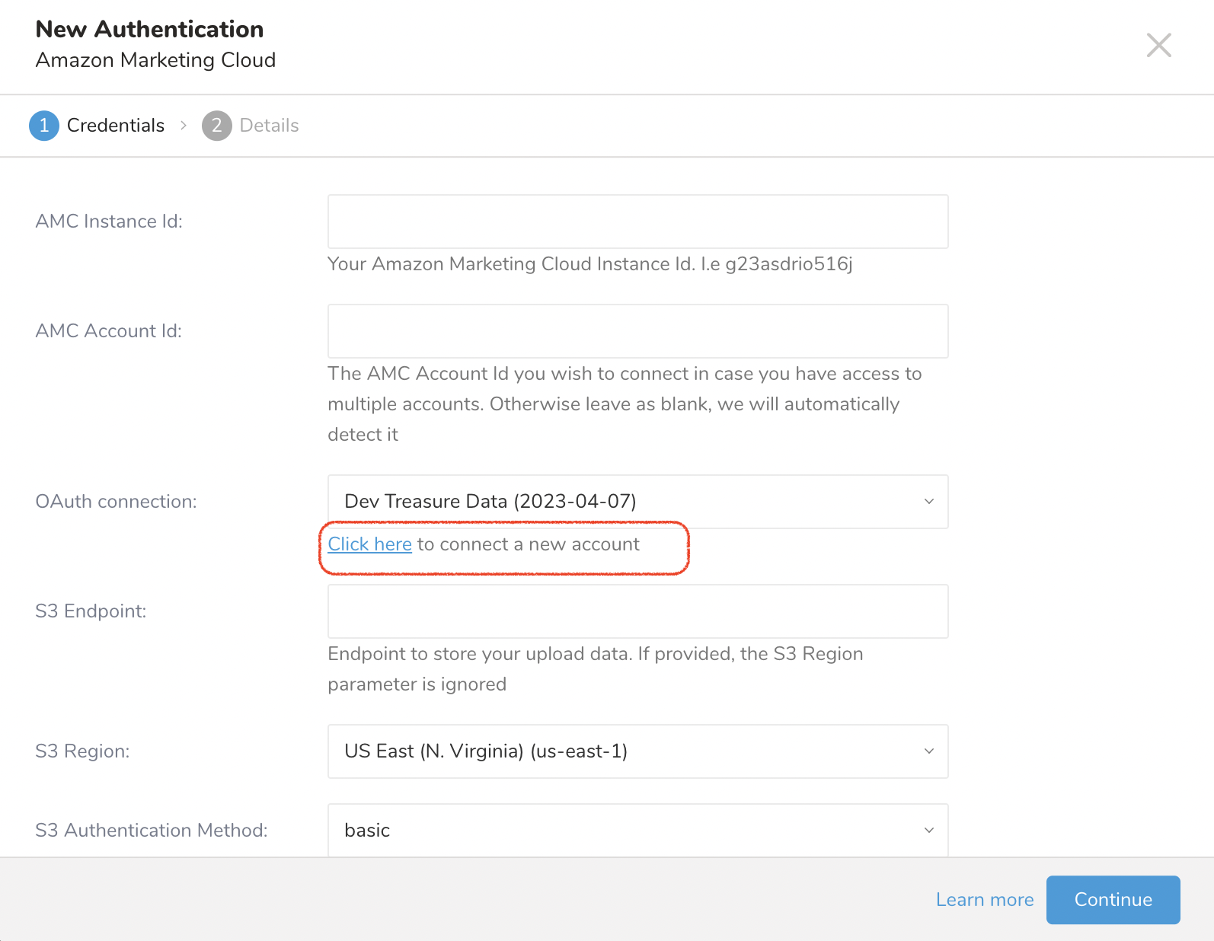The image size is (1214, 941).
Task: Focus the S3 Endpoint input box
Action: click(x=637, y=611)
